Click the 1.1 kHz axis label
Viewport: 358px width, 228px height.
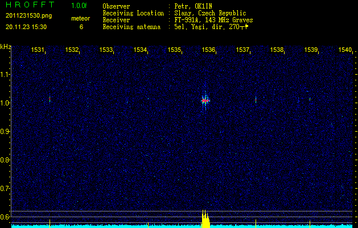(5, 75)
